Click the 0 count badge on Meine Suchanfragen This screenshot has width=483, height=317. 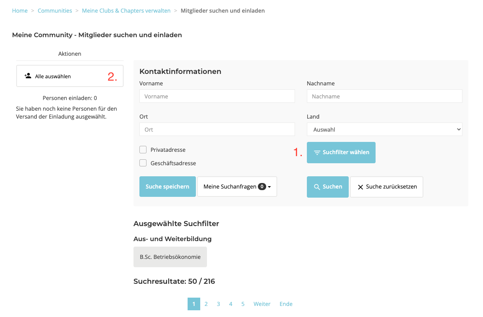pyautogui.click(x=262, y=187)
